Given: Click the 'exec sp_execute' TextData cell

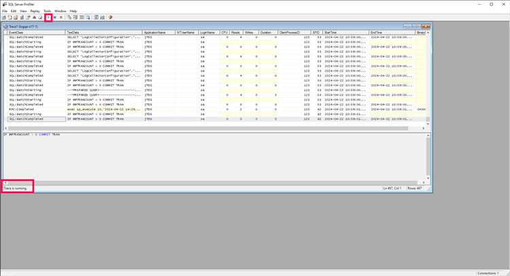Looking at the screenshot, I should click(x=104, y=109).
